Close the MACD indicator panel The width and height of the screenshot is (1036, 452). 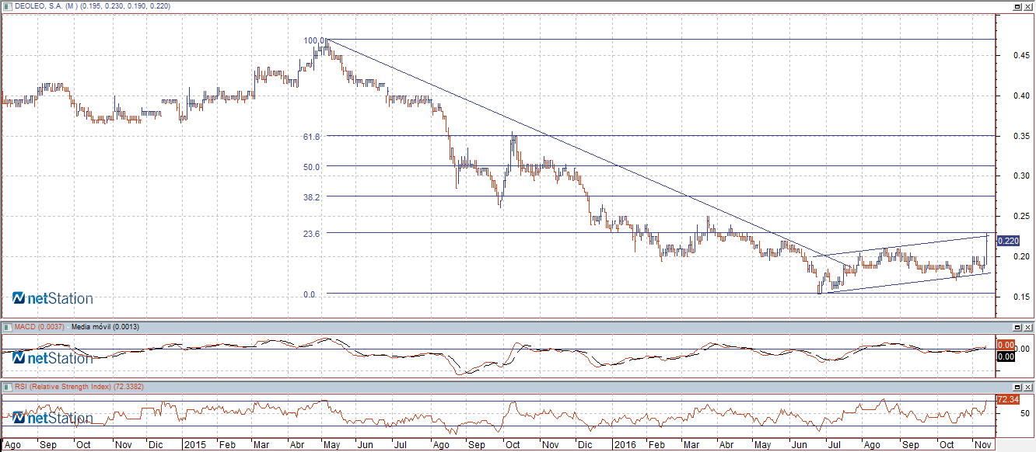coord(1027,327)
